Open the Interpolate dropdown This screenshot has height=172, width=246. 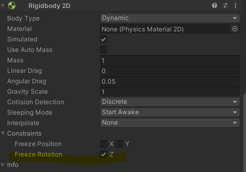[x=170, y=123]
